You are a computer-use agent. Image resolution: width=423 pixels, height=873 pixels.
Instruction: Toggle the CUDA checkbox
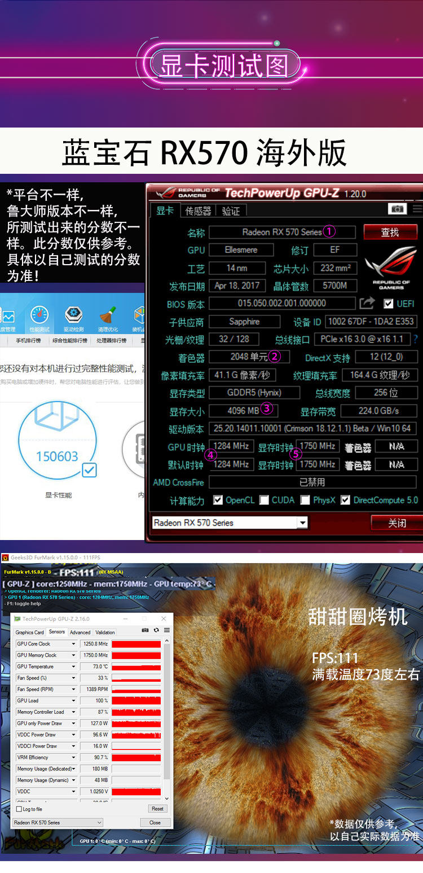pyautogui.click(x=264, y=500)
